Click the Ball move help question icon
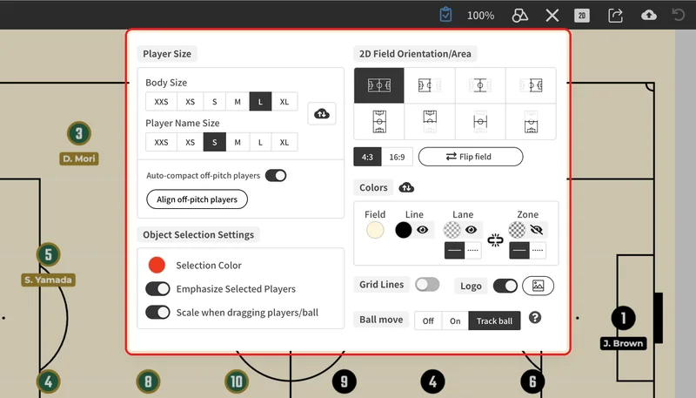The width and height of the screenshot is (696, 398). (535, 318)
